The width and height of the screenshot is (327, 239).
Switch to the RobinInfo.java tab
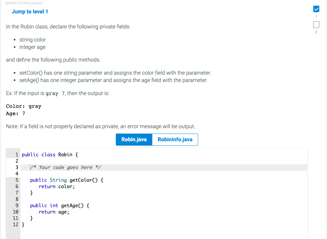pyautogui.click(x=174, y=139)
